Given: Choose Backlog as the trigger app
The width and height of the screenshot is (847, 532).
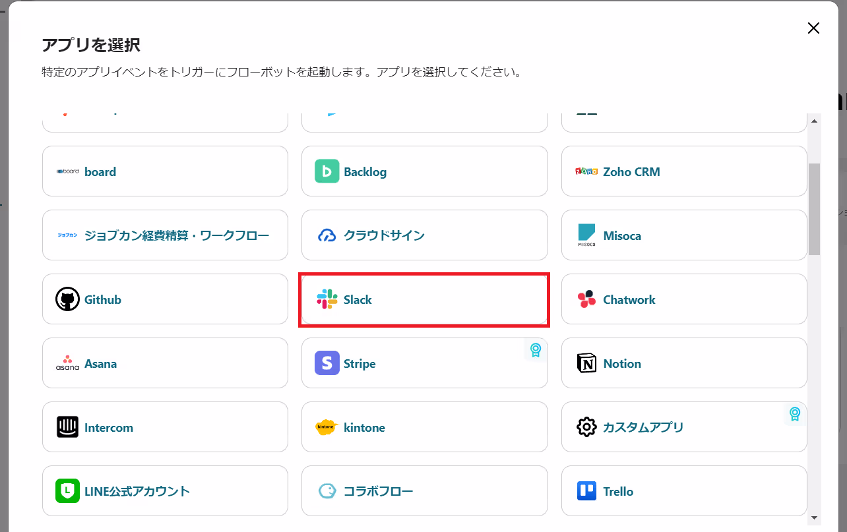Looking at the screenshot, I should click(425, 171).
